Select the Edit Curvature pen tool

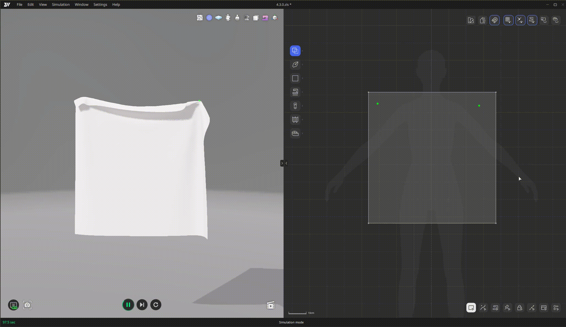pyautogui.click(x=295, y=65)
